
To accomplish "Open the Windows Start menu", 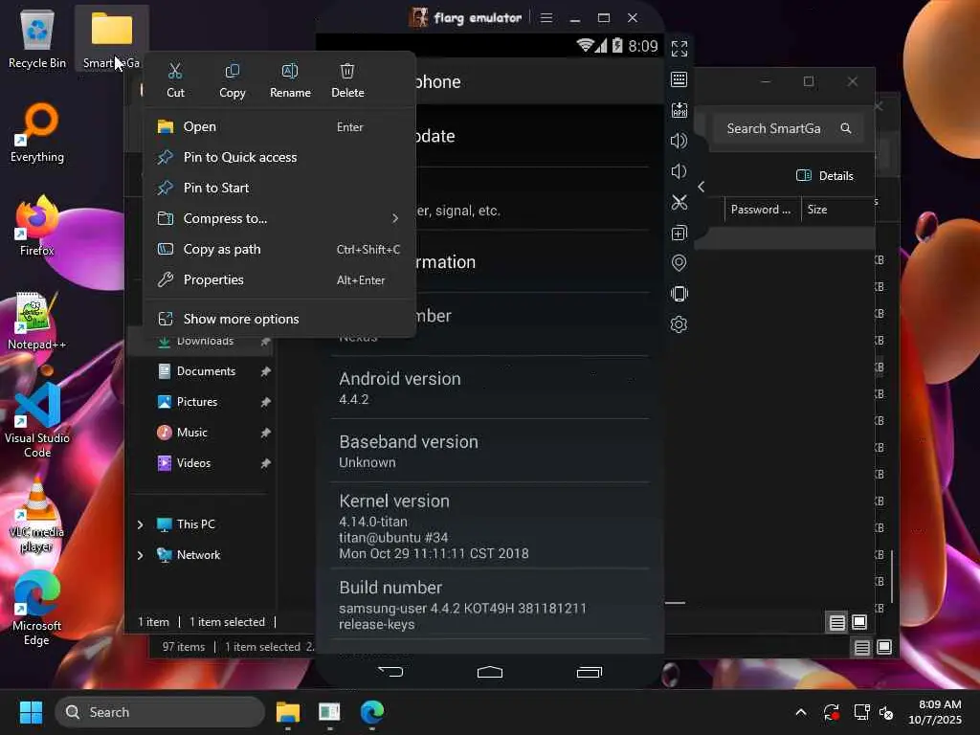I will coord(31,712).
